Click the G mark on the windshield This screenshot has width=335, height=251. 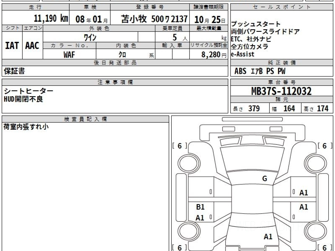click(x=265, y=179)
